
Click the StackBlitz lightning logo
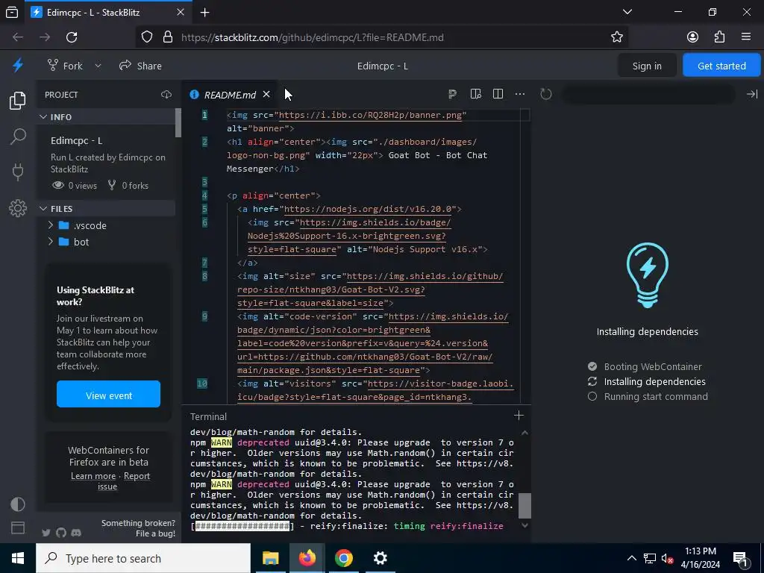tap(18, 66)
